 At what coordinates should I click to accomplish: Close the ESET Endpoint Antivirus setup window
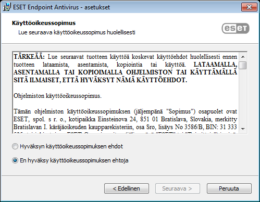click(x=249, y=7)
